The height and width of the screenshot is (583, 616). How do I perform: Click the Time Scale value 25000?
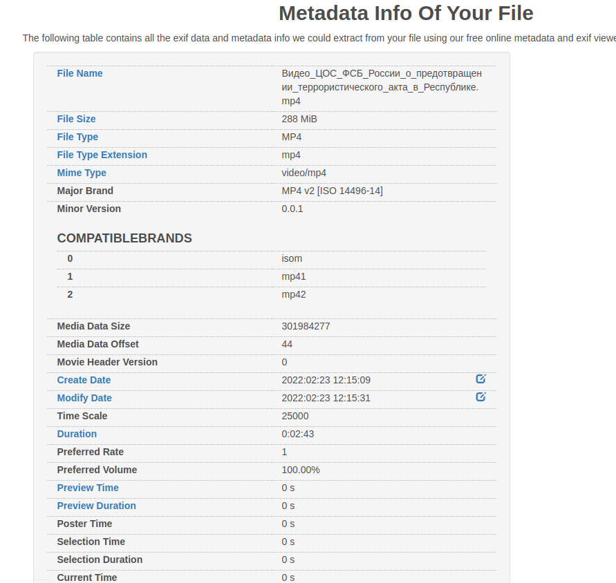[x=295, y=416]
